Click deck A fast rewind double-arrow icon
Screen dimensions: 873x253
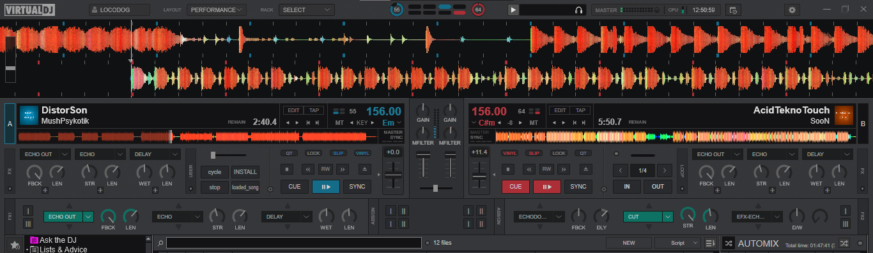point(307,169)
